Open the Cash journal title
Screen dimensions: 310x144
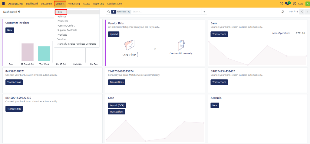click(x=111, y=98)
